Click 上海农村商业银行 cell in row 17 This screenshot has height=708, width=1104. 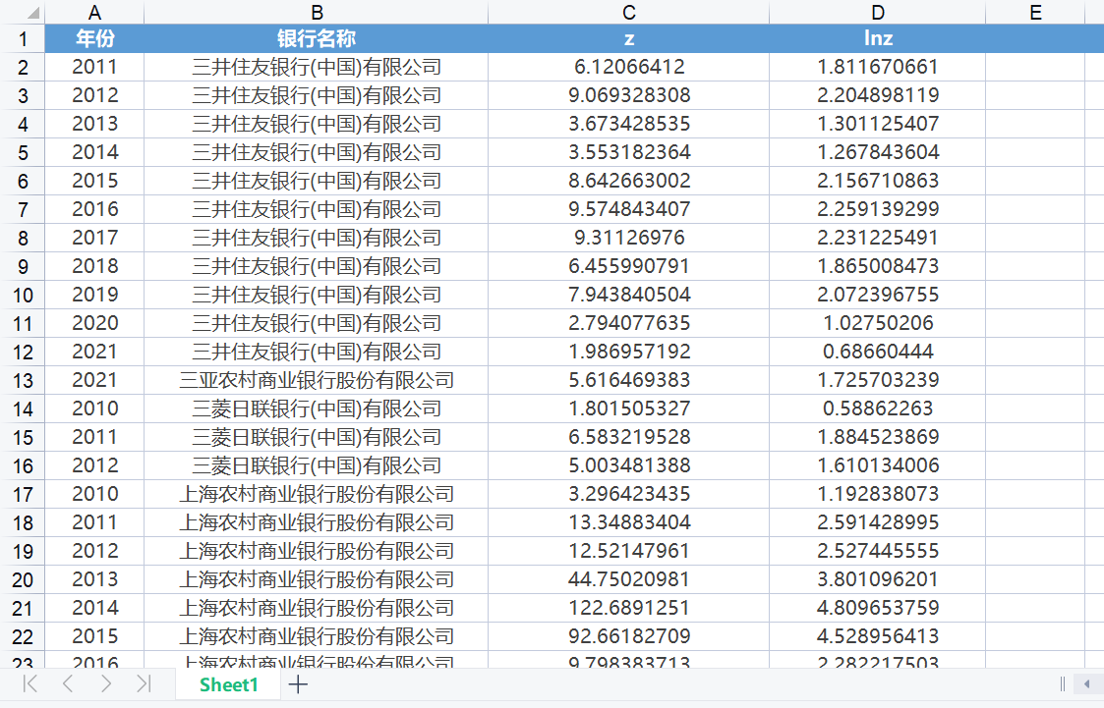[317, 494]
